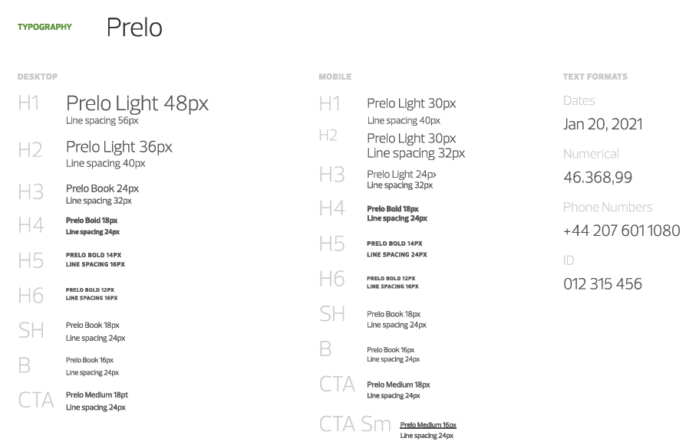Viewport: 689px width, 445px height.
Task: Click the DESKTOP section label
Action: (x=38, y=77)
